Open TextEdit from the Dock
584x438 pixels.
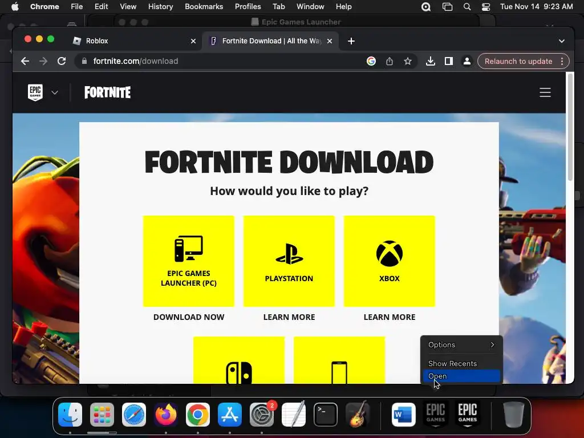[294, 415]
